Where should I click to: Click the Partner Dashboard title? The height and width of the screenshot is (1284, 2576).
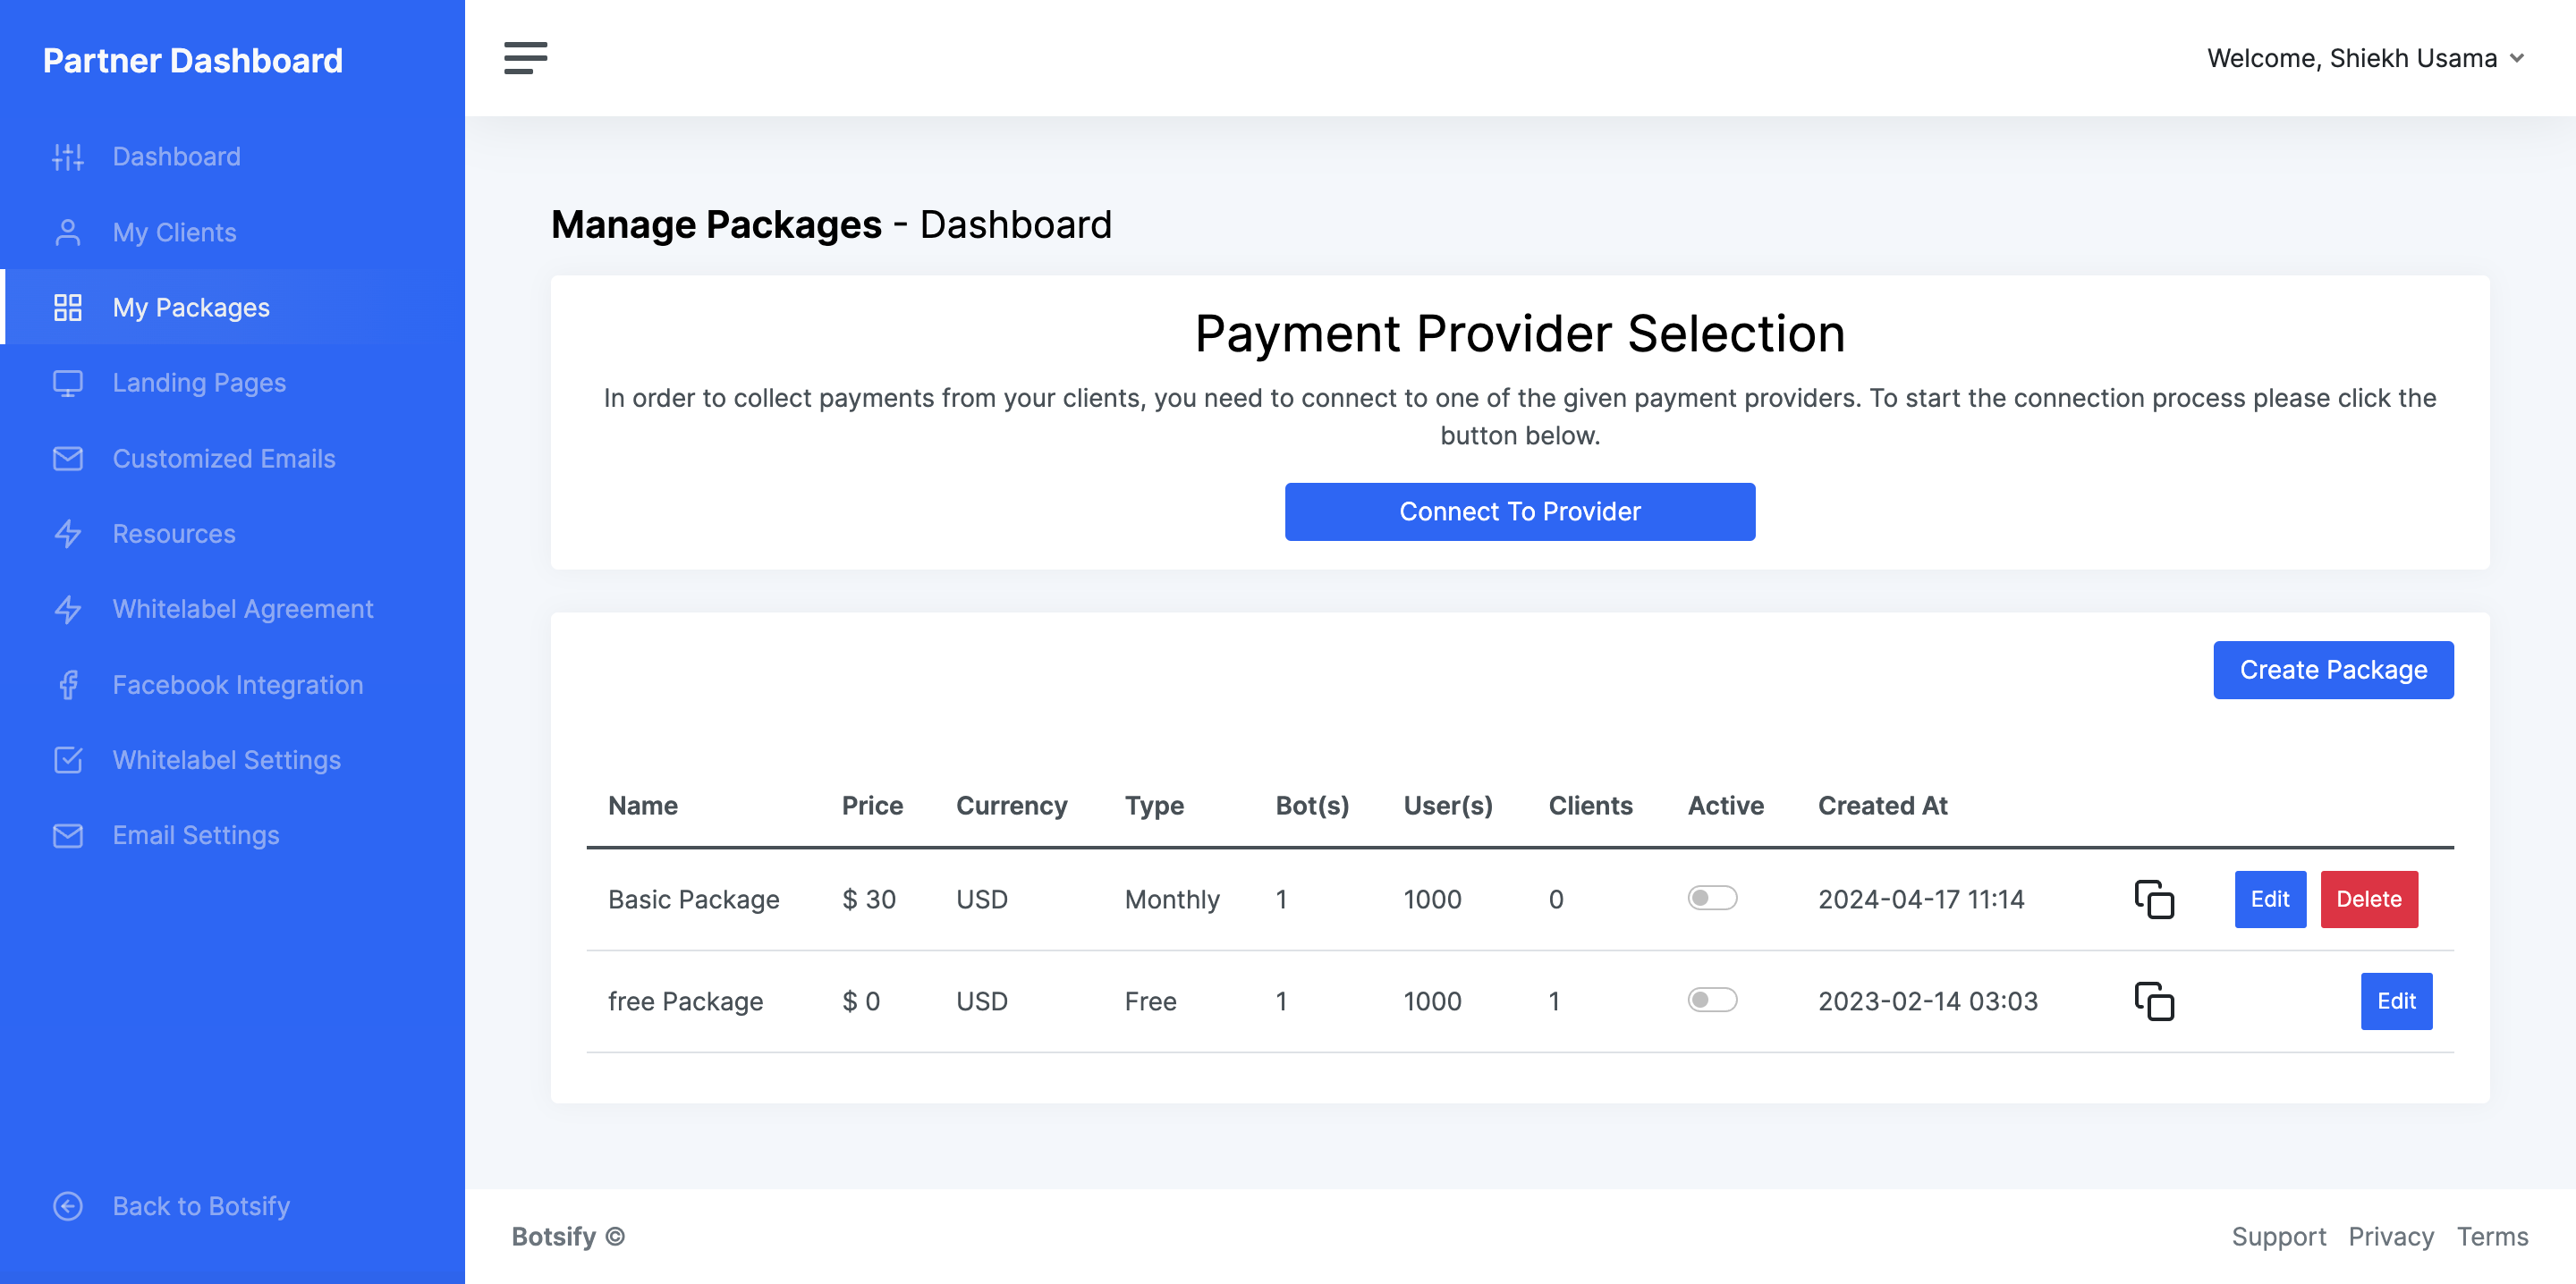point(193,60)
